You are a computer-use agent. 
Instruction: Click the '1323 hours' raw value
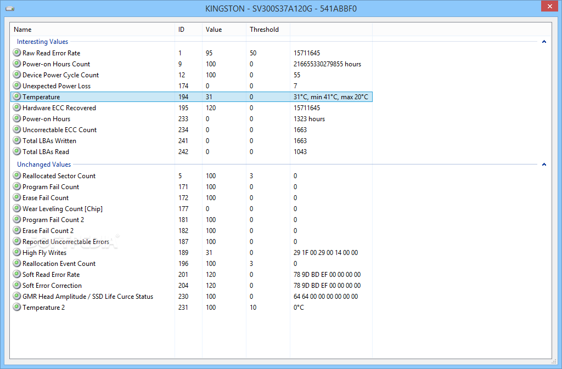click(309, 119)
